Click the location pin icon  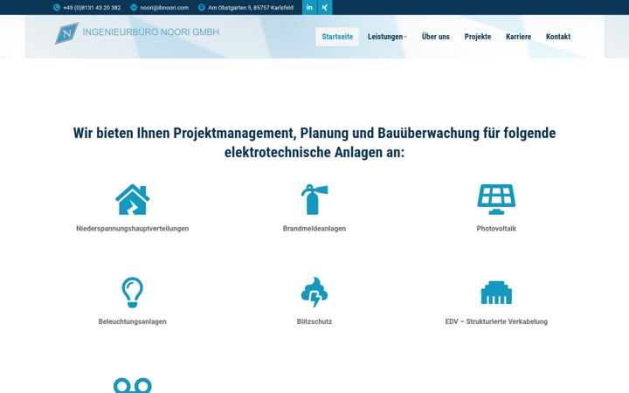[202, 8]
